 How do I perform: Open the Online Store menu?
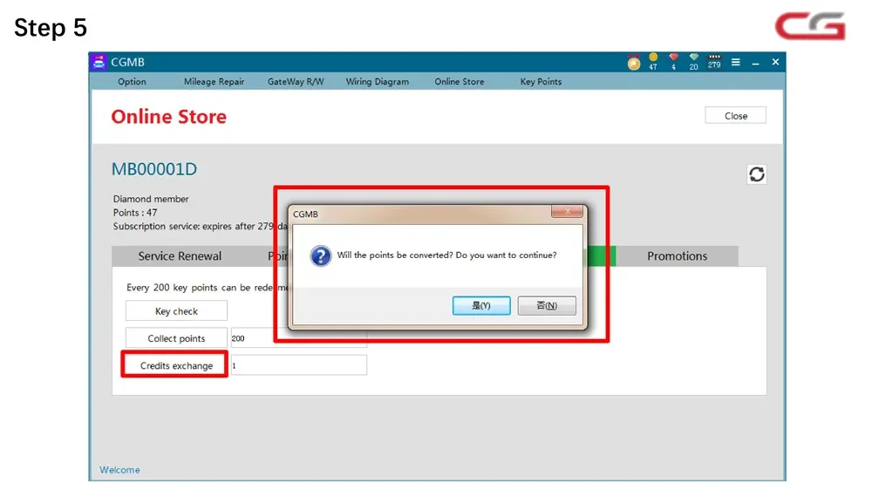click(x=460, y=82)
